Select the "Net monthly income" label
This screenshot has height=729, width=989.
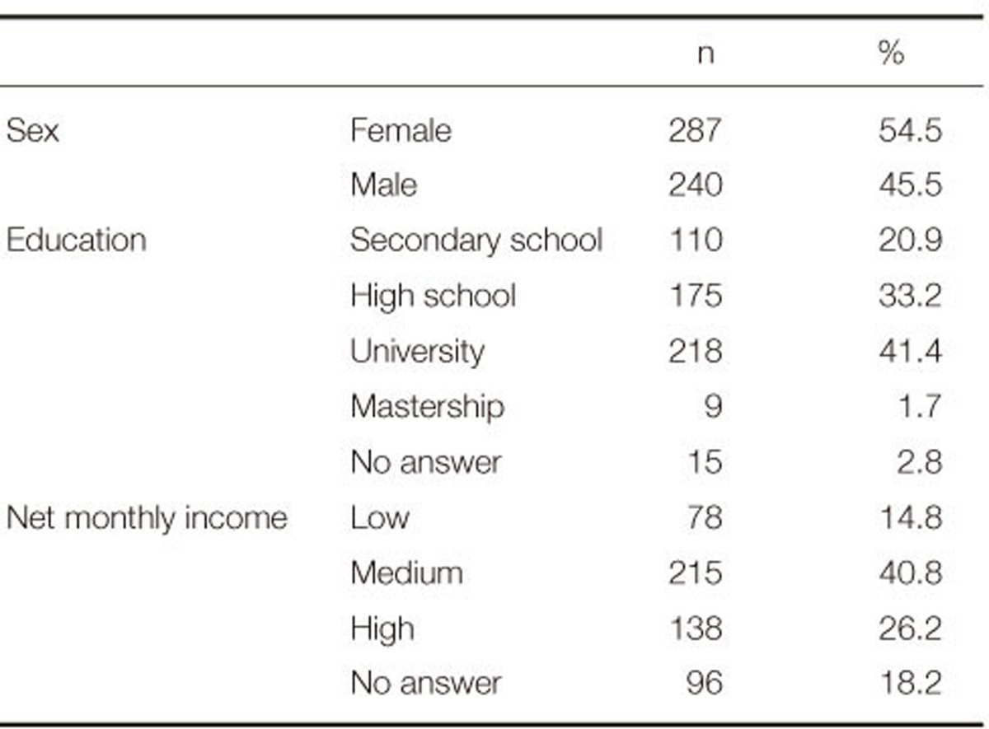point(147,518)
